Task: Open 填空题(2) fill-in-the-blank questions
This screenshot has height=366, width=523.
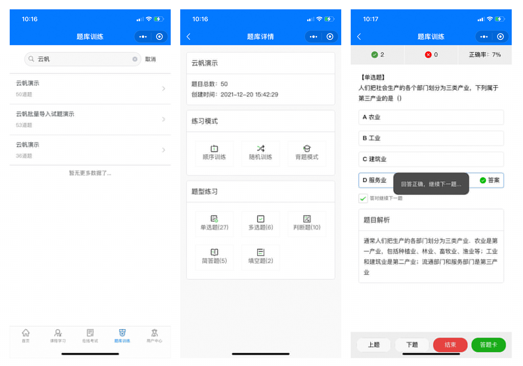Action: click(x=260, y=257)
